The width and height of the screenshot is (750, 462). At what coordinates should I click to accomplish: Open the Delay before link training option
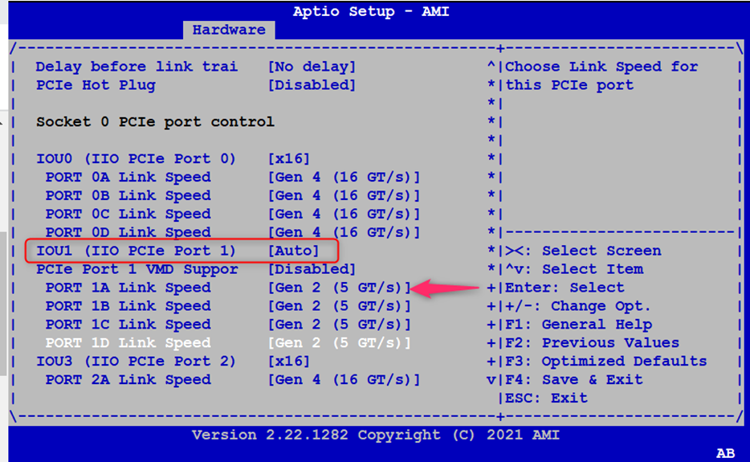311,67
